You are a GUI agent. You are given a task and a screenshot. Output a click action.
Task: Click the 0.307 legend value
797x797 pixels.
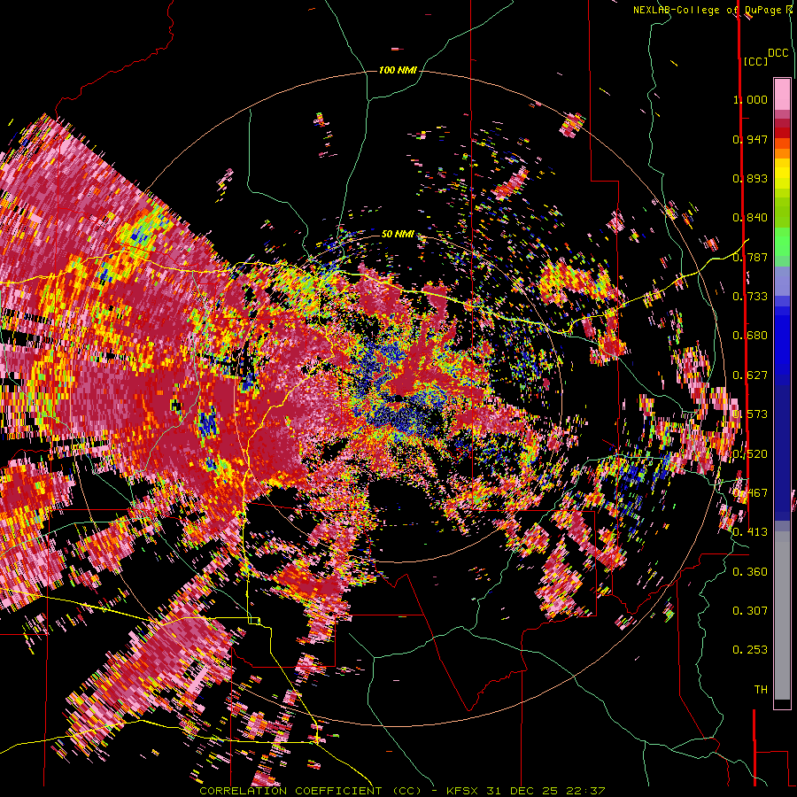[750, 611]
